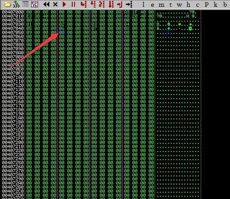Click the Trace over icon
Image resolution: width=230 pixels, height=199 pixels.
click(x=111, y=5)
